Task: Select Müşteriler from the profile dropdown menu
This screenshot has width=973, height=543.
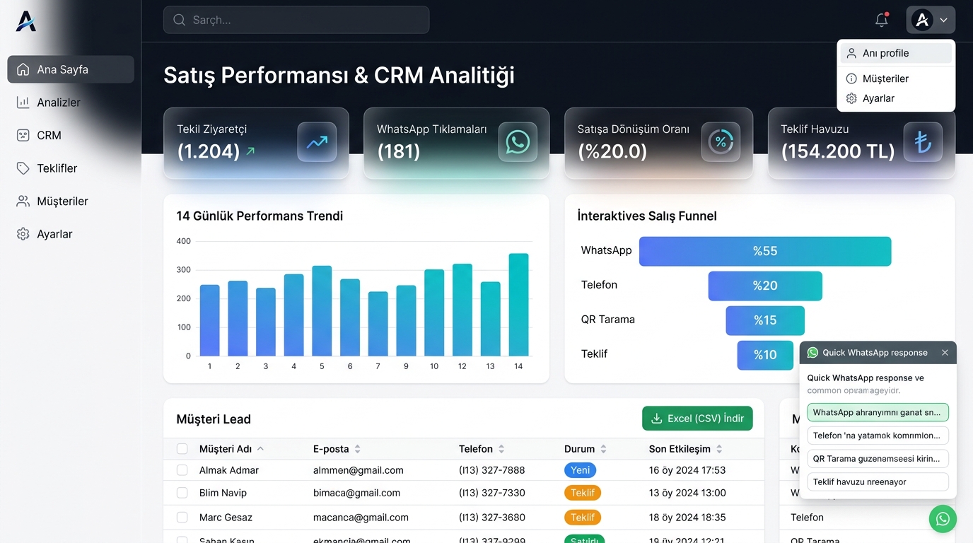Action: [x=896, y=78]
